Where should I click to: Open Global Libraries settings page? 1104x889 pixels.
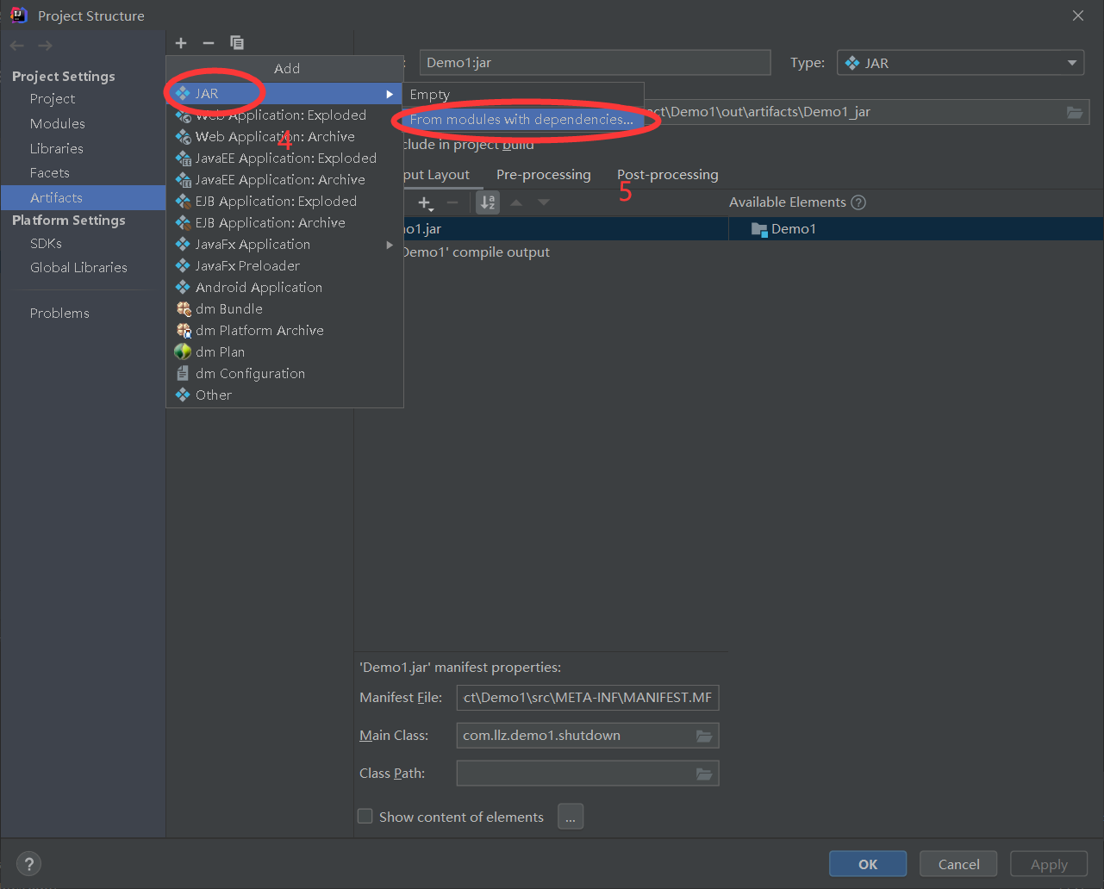[78, 267]
